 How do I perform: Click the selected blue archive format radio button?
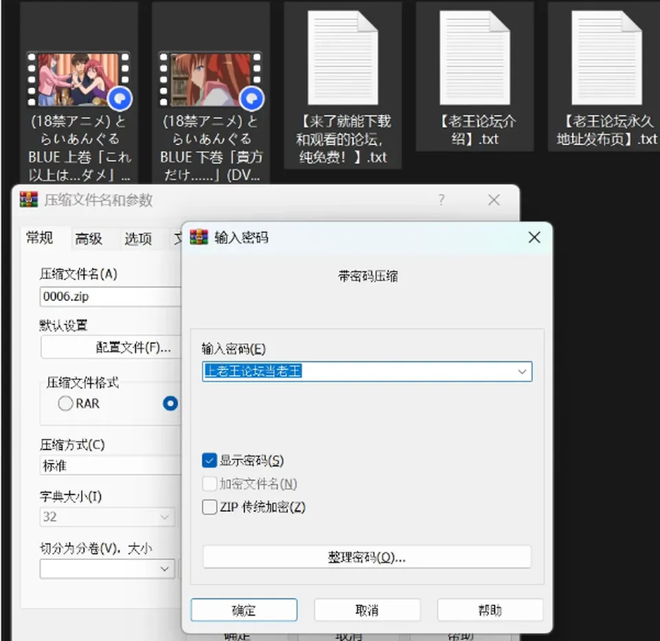tap(170, 403)
